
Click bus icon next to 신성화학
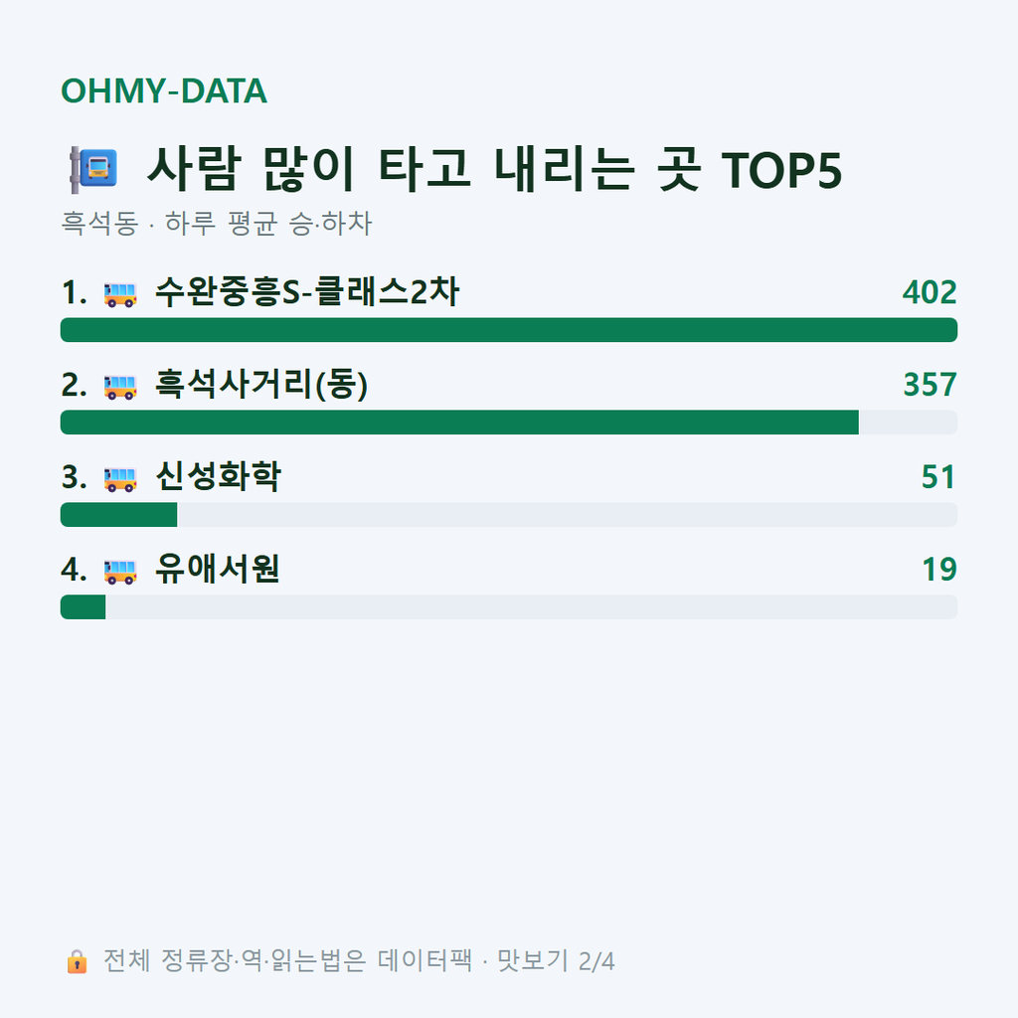[120, 479]
